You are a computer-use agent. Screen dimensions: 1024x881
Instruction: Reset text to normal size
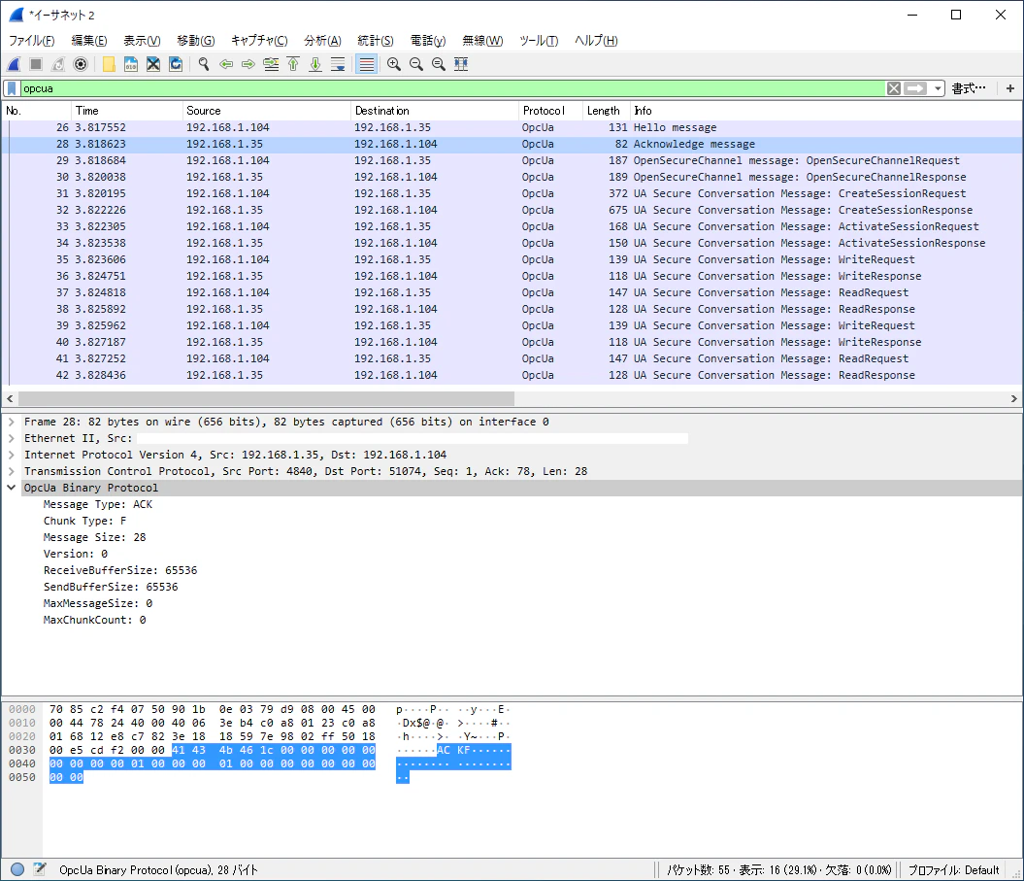[x=438, y=64]
